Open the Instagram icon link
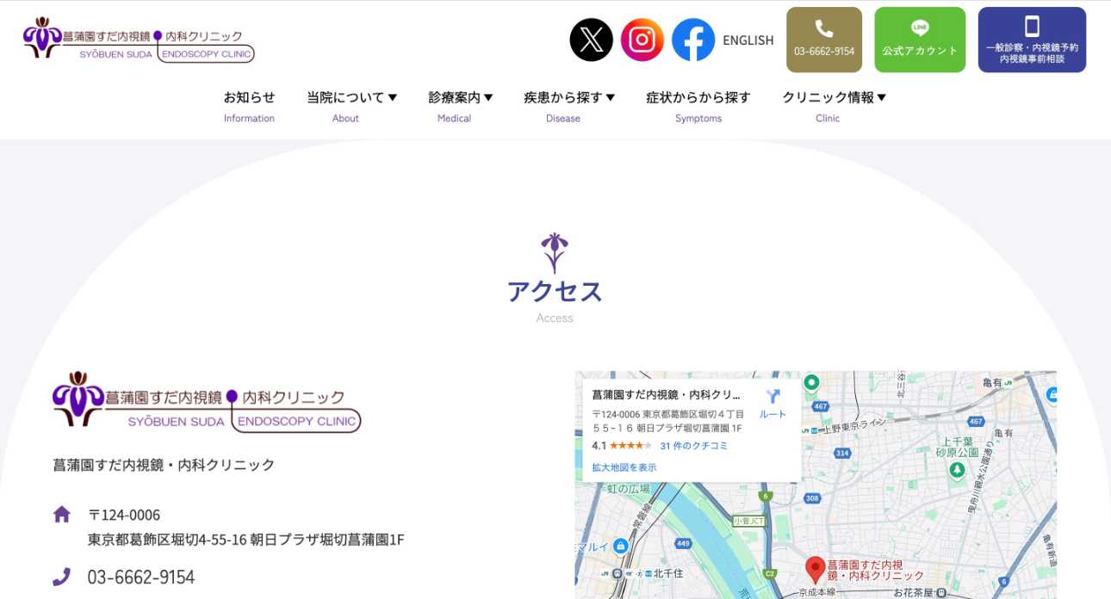The image size is (1111, 599). (x=642, y=40)
